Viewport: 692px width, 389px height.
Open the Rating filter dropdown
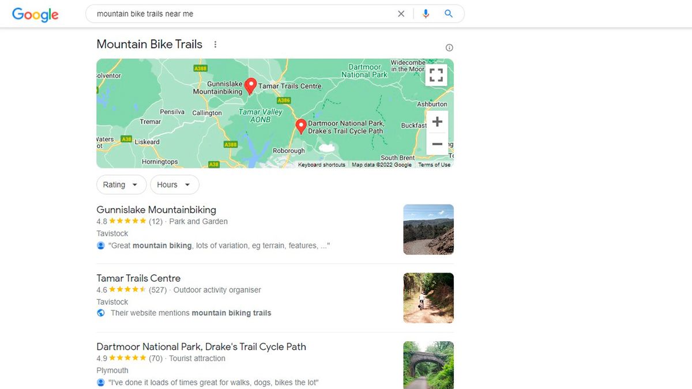point(121,184)
